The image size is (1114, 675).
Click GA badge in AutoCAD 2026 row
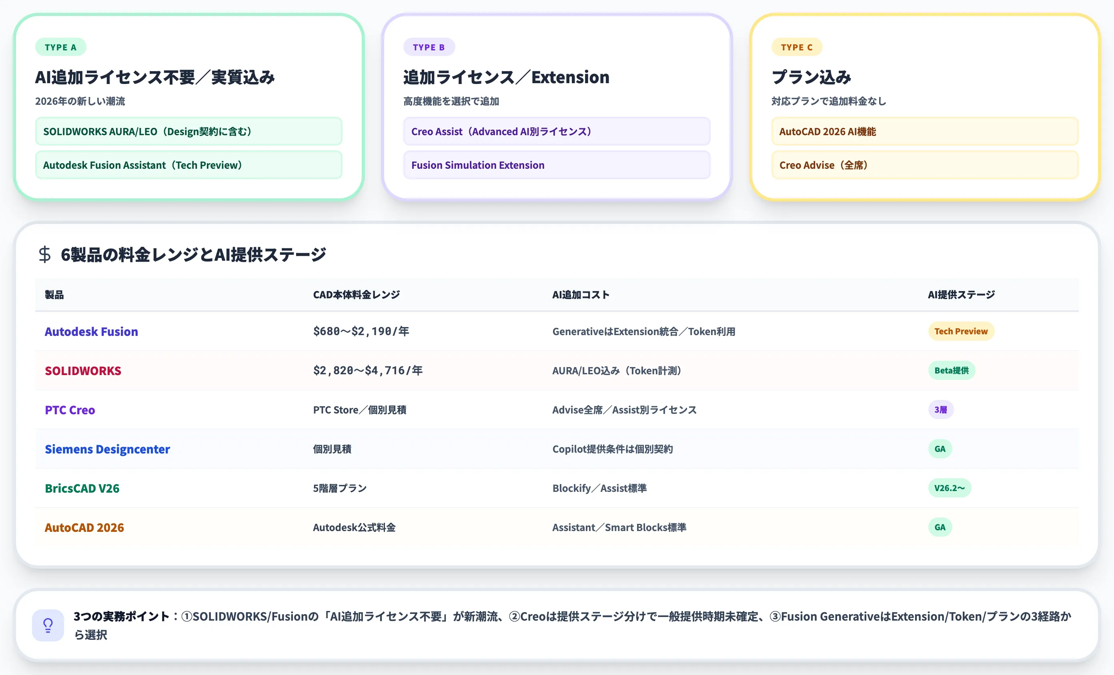pyautogui.click(x=940, y=527)
